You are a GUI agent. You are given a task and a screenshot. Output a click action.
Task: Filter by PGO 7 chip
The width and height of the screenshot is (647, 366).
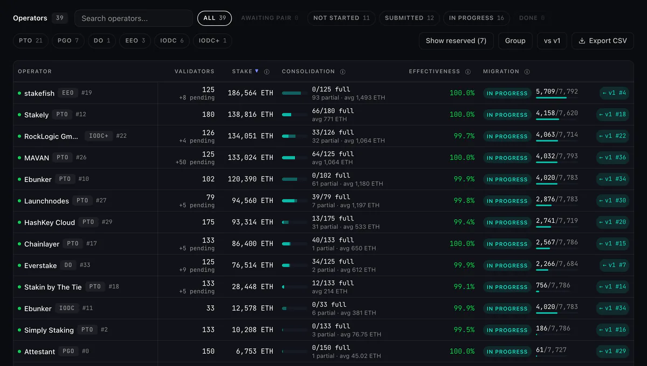click(68, 41)
